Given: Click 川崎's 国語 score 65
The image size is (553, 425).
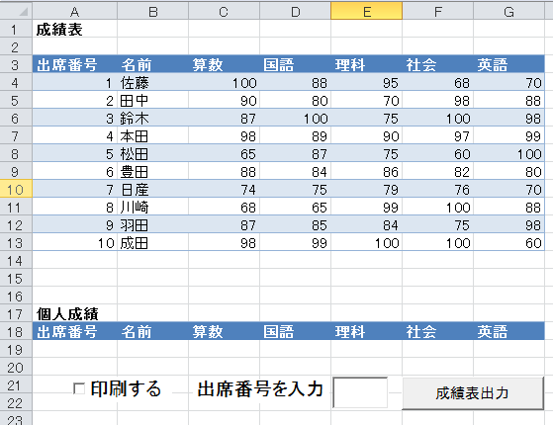Looking at the screenshot, I should click(x=295, y=207).
